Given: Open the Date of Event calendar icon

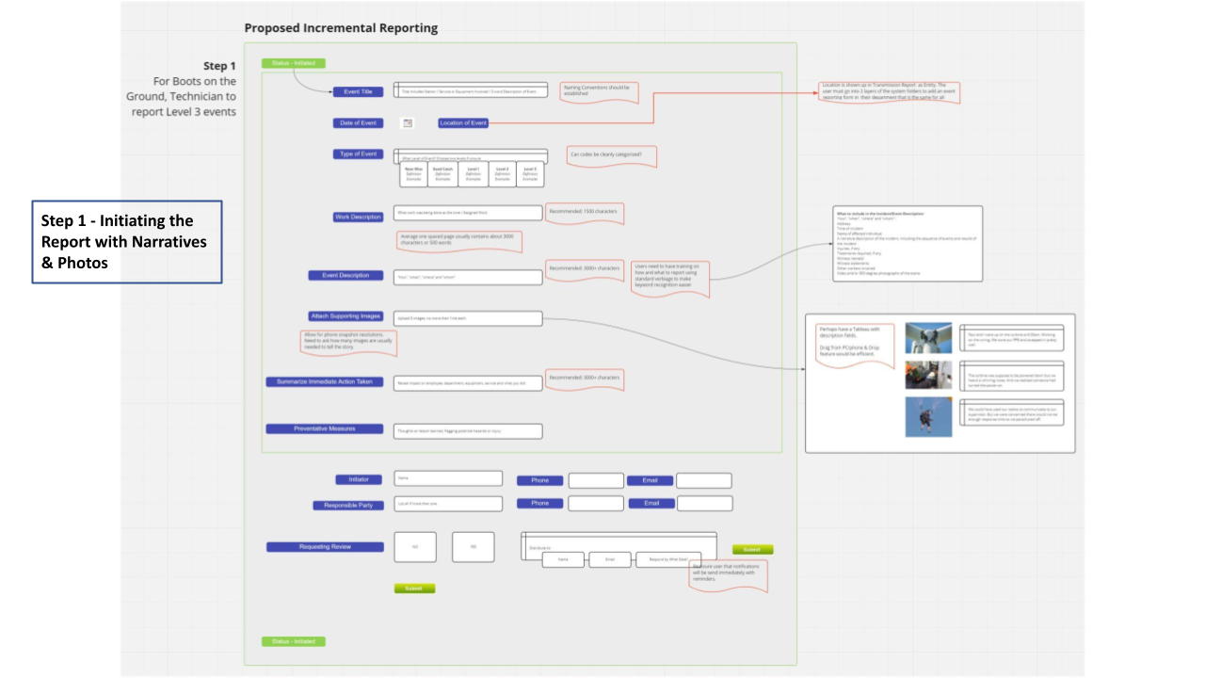Looking at the screenshot, I should tap(408, 123).
